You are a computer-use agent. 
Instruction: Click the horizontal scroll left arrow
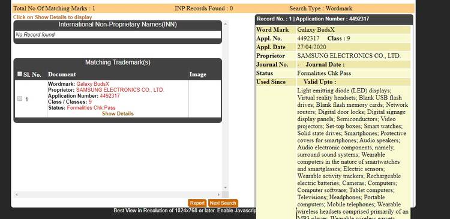click(x=16, y=194)
